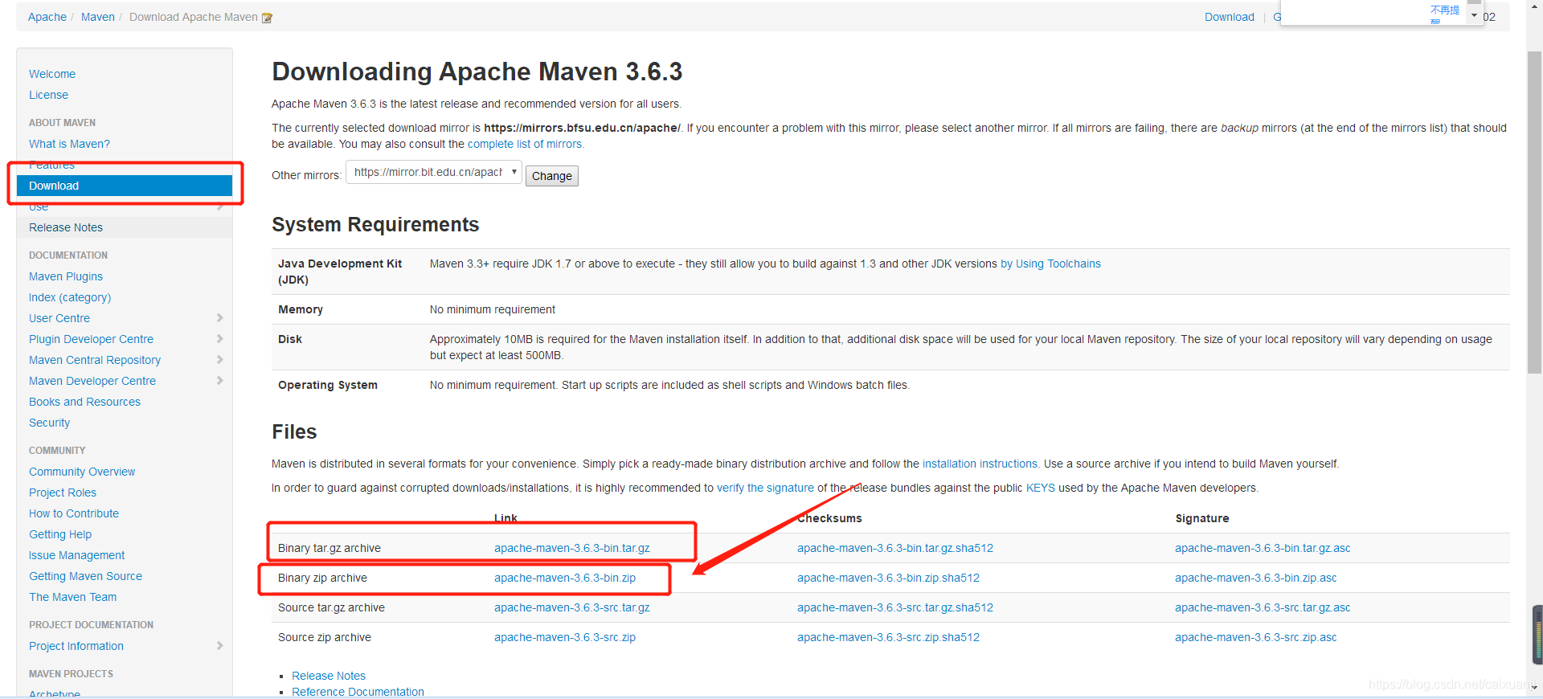Screen dimensions: 1543x699
Task: Open apache-maven-3.6.3-bin.tar.gz.asc signature
Action: 1263,548
